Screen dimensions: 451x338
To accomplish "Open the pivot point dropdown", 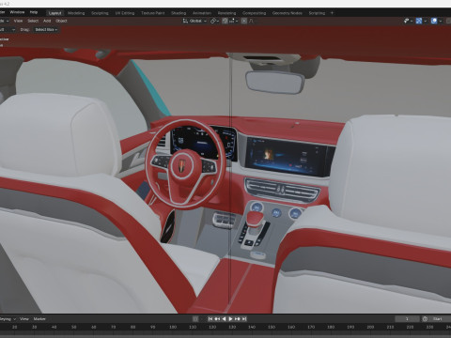I will (214, 21).
